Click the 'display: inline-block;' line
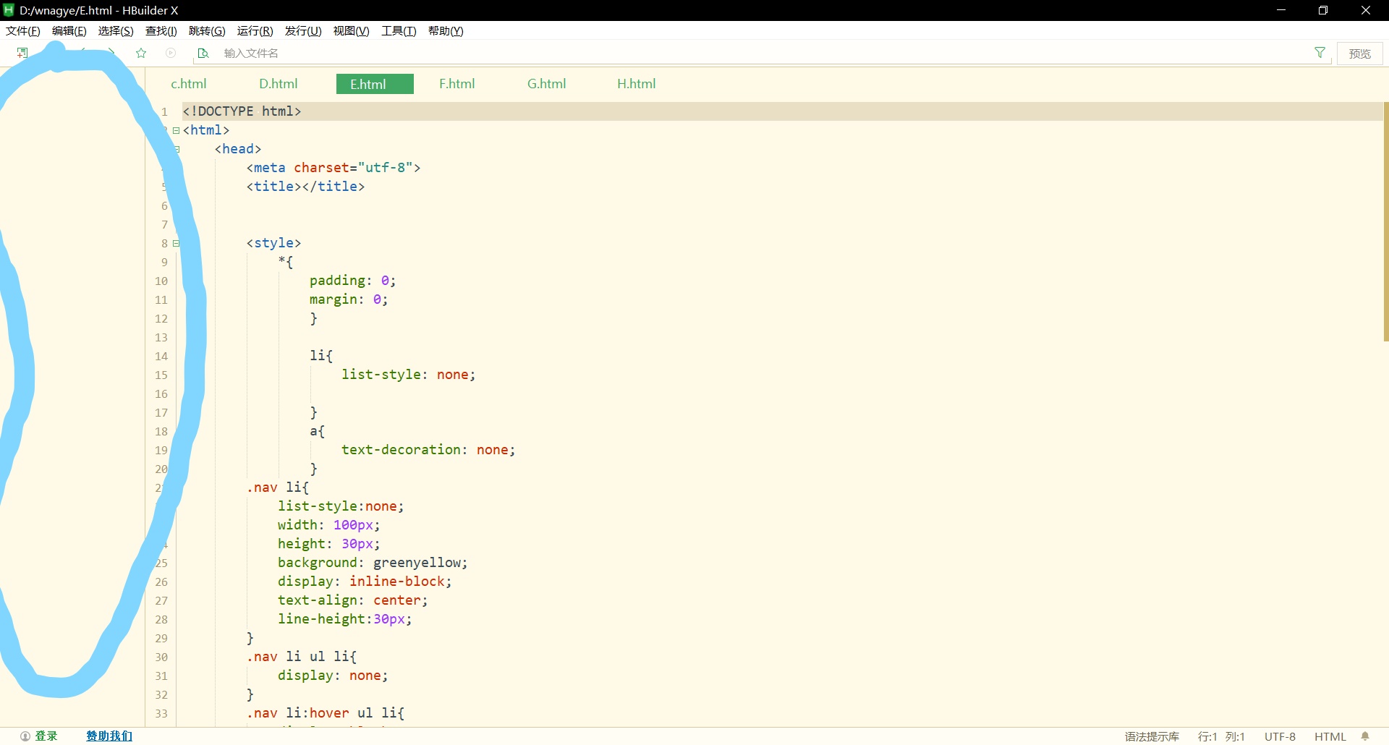Screen dimensions: 1389x745 coord(365,582)
